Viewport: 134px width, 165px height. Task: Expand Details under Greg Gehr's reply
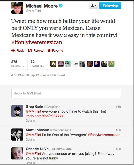tap(30, 121)
